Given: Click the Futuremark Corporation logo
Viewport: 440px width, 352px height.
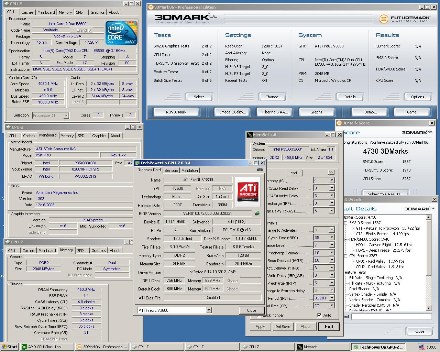Looking at the screenshot, I should pos(405,19).
